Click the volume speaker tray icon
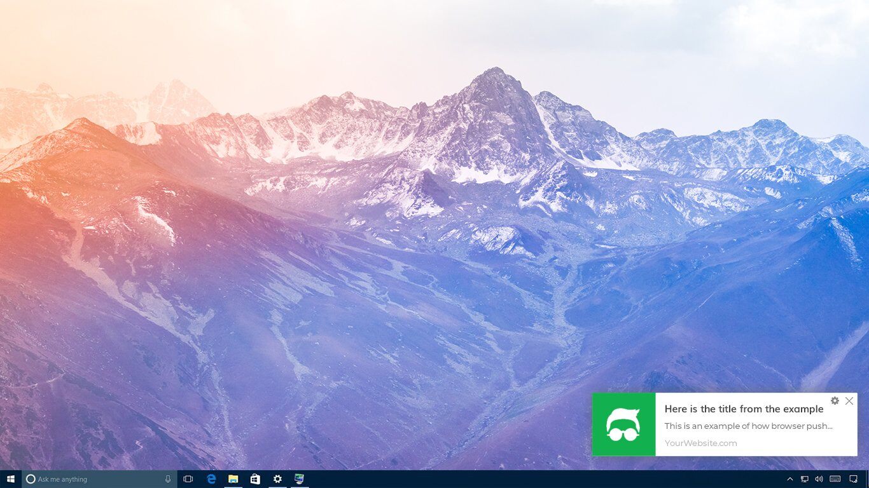Image resolution: width=869 pixels, height=488 pixels. pos(819,479)
